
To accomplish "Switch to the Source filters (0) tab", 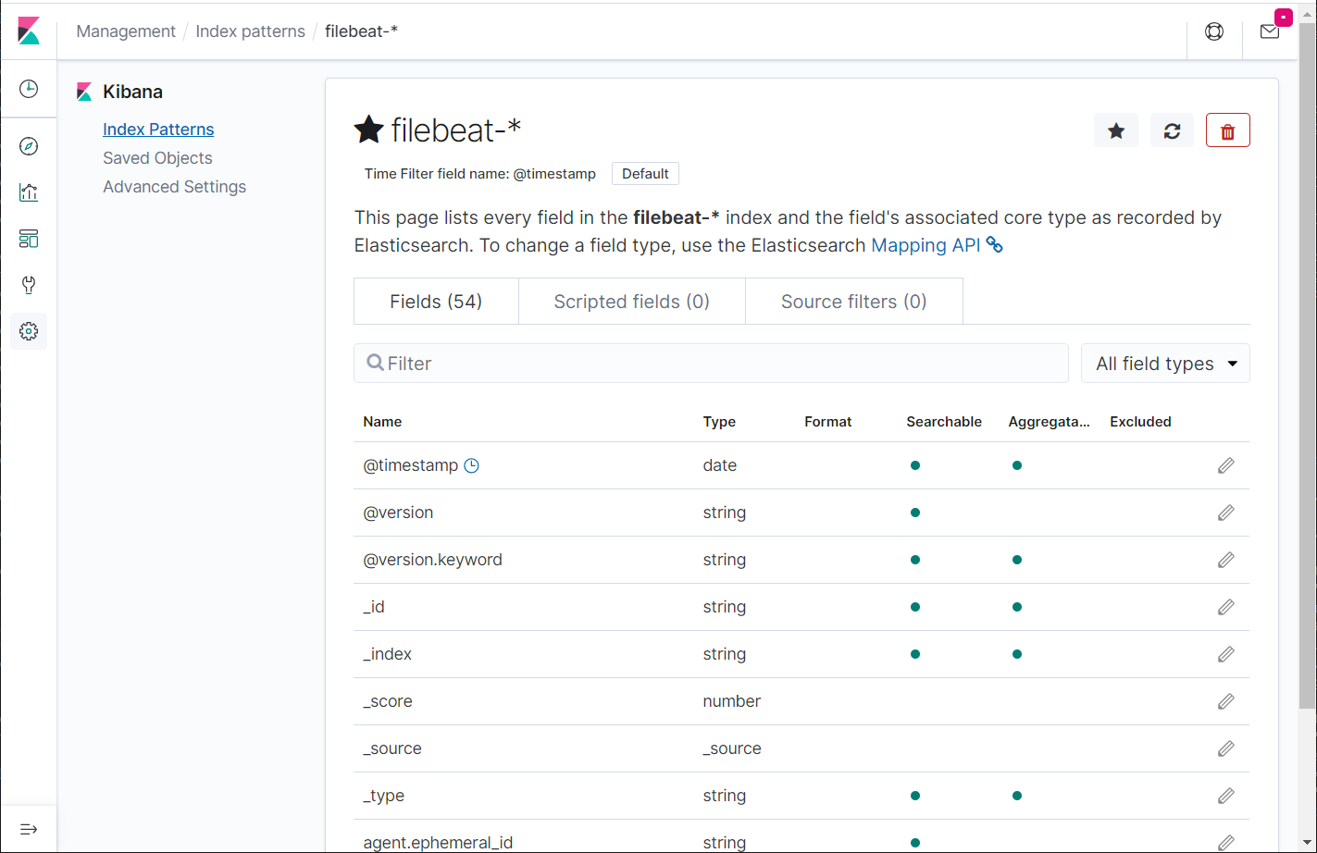I will [854, 302].
